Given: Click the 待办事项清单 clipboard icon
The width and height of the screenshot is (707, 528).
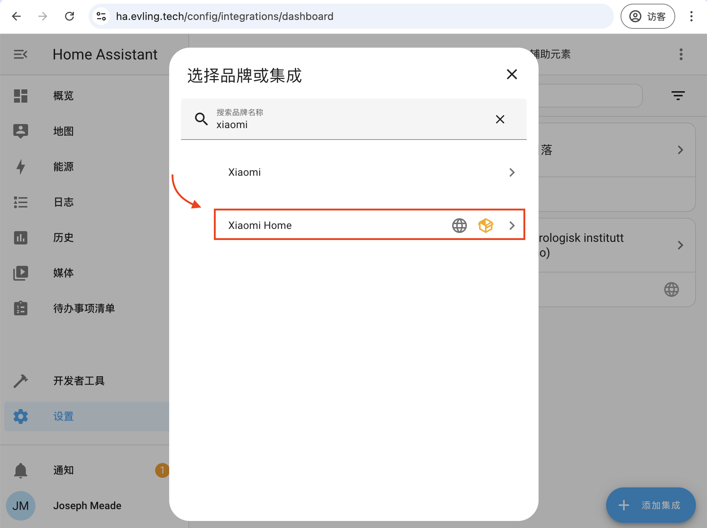Looking at the screenshot, I should pos(21,308).
